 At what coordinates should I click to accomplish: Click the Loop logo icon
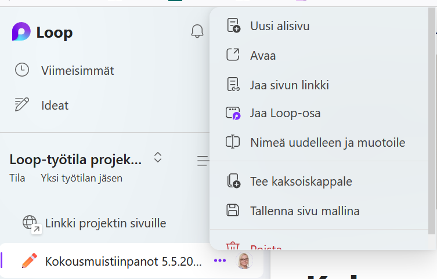pyautogui.click(x=21, y=32)
